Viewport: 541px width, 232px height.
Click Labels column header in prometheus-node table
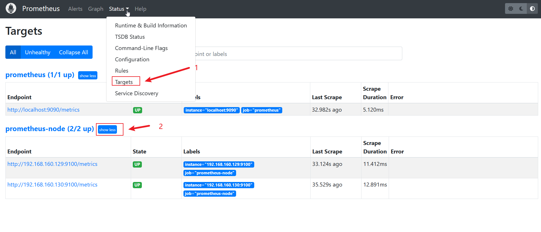192,151
